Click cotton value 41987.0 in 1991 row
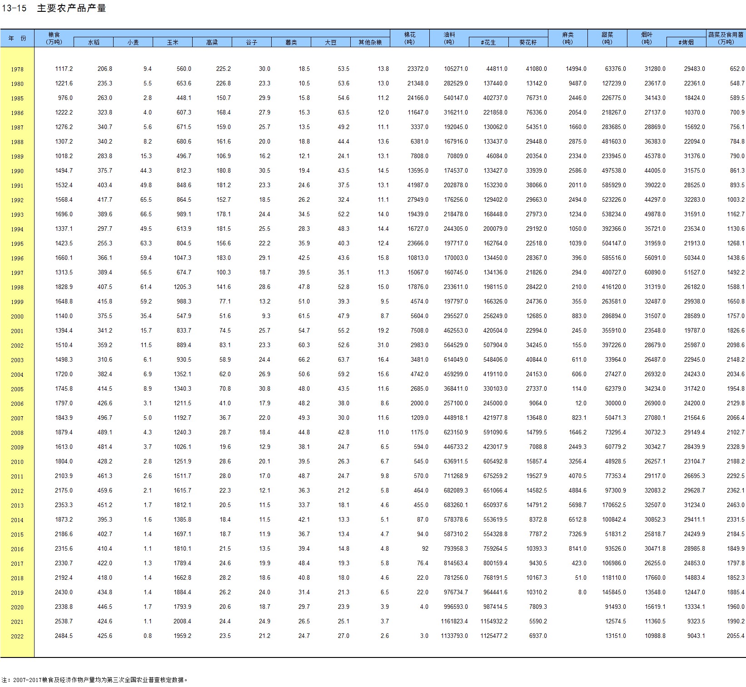The height and width of the screenshot is (687, 746). 418,185
